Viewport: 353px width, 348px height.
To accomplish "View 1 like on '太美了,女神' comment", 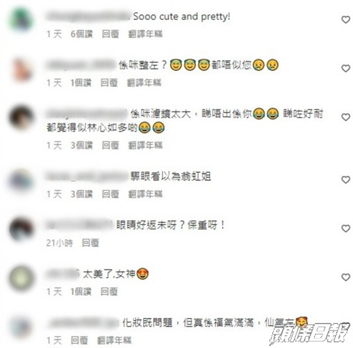I will 81,292.
